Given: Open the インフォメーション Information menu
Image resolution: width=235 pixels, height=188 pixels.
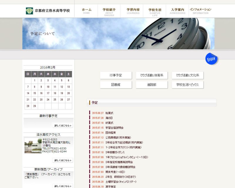Looking at the screenshot, I should pos(201,11).
